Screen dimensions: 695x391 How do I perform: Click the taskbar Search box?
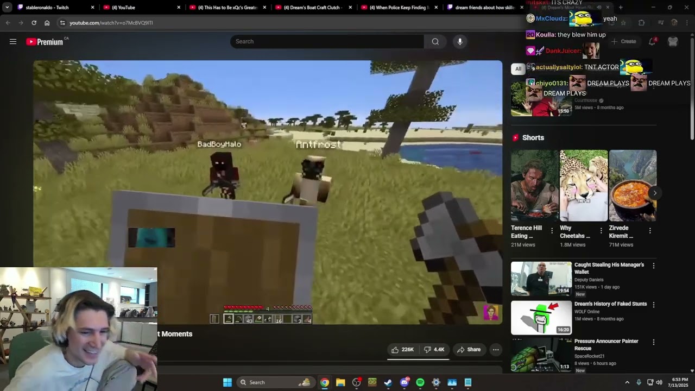[276, 382]
